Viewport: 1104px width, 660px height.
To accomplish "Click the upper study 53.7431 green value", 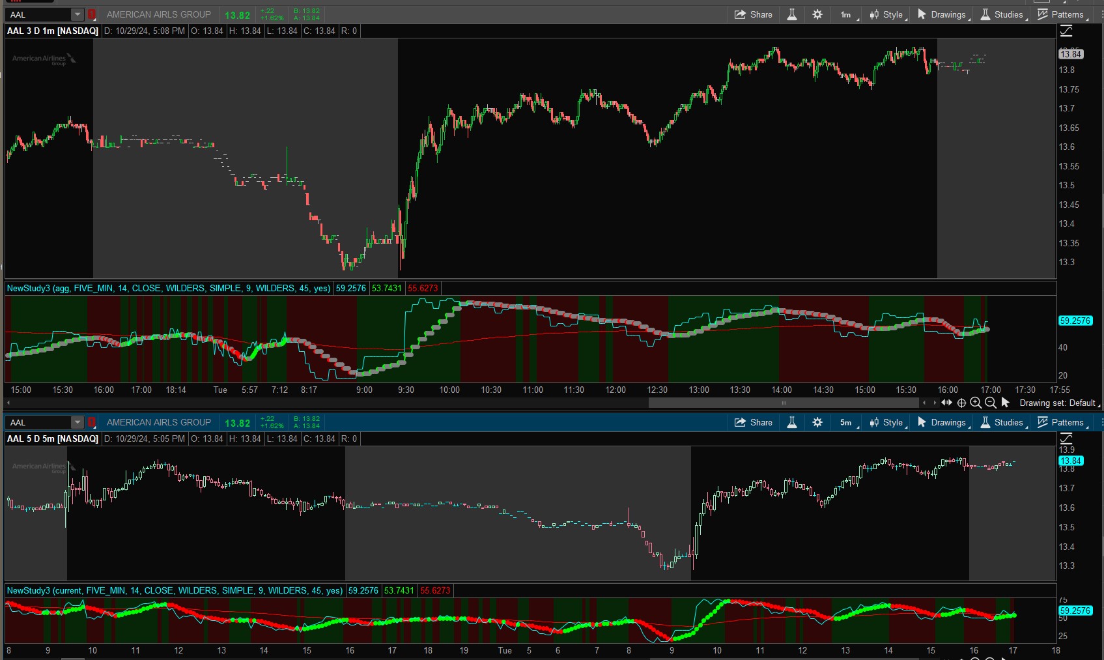I will tap(387, 288).
